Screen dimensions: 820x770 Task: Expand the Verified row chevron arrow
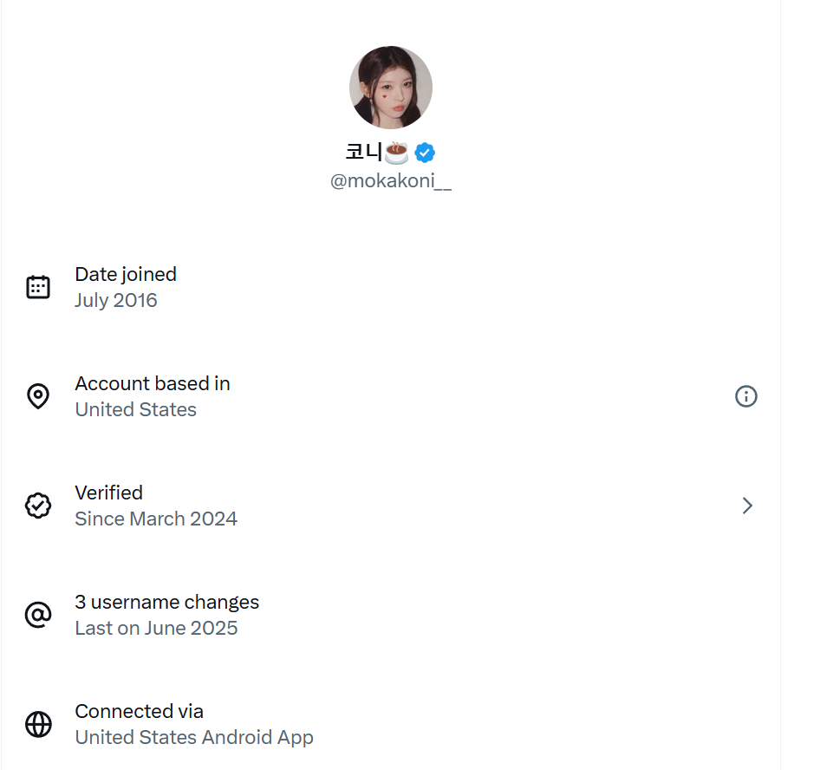tap(747, 506)
